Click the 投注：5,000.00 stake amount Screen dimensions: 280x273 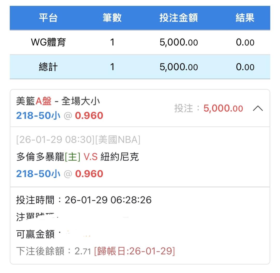(208, 109)
